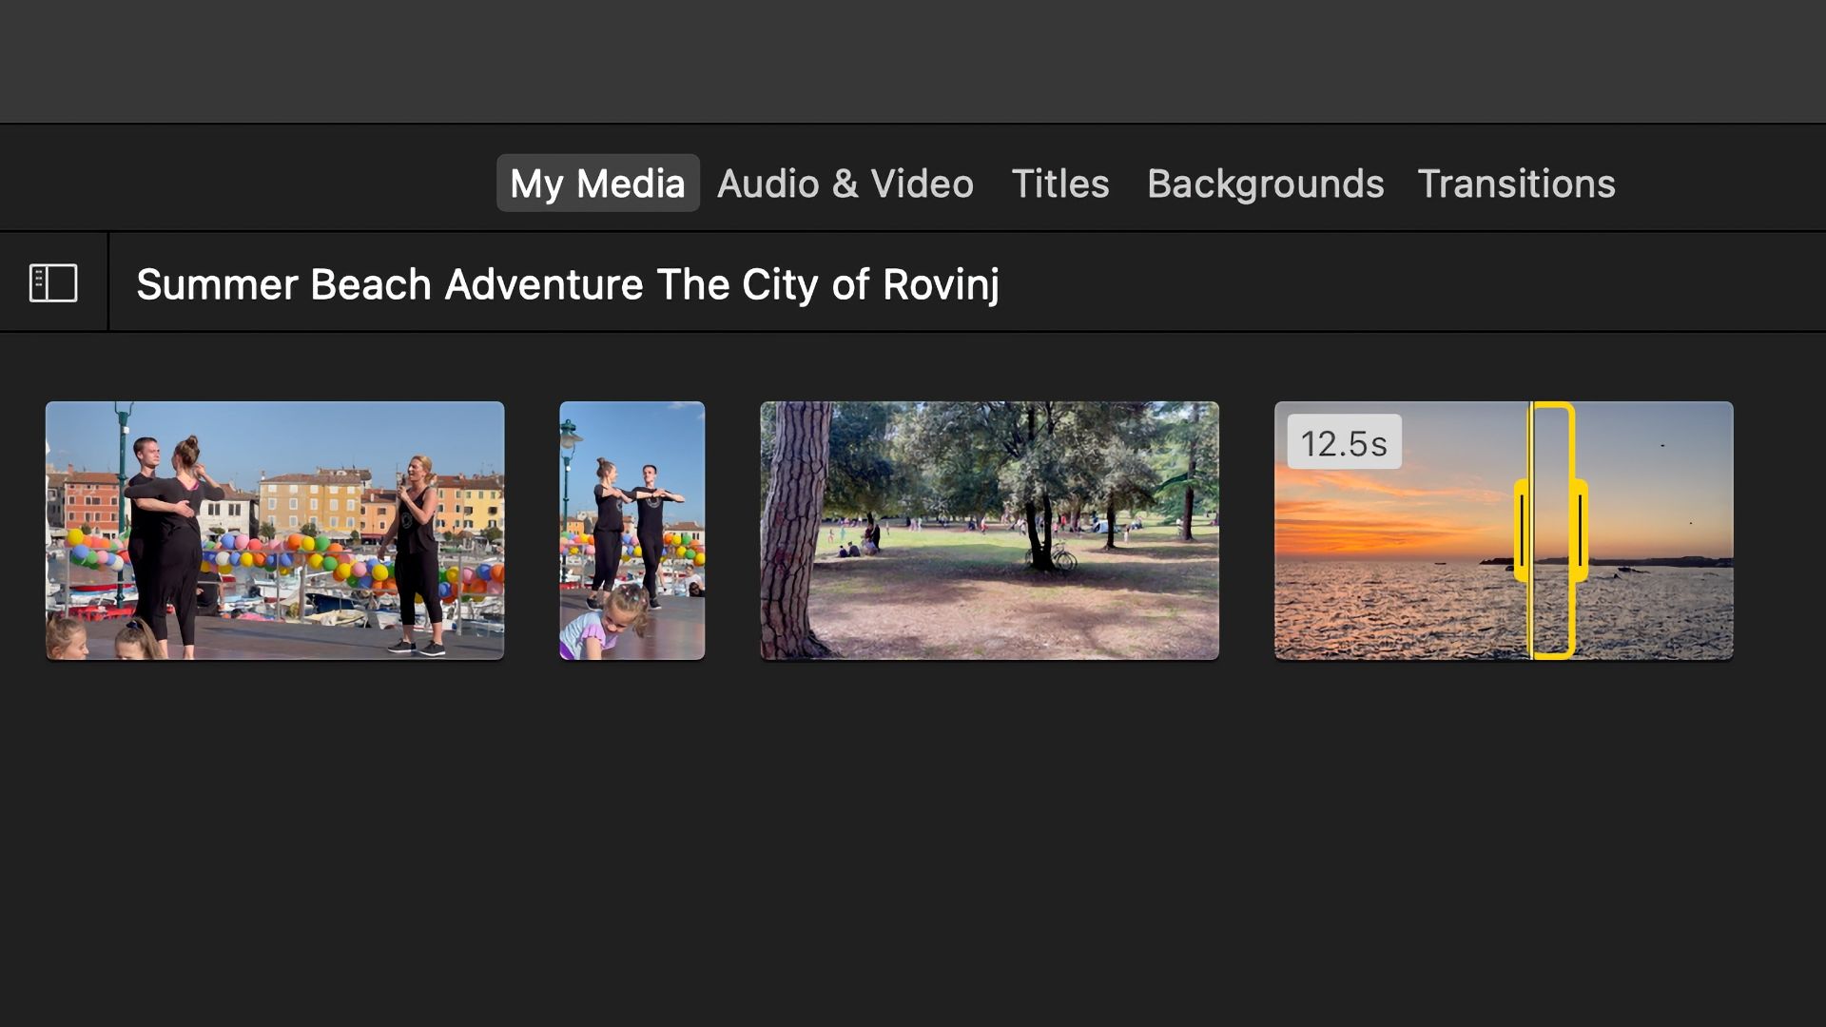Open the Transitions tab

pyautogui.click(x=1516, y=183)
